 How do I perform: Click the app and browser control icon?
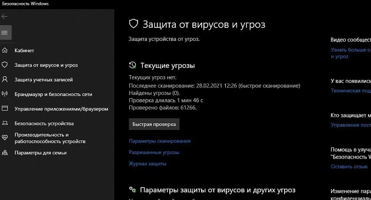[5, 109]
